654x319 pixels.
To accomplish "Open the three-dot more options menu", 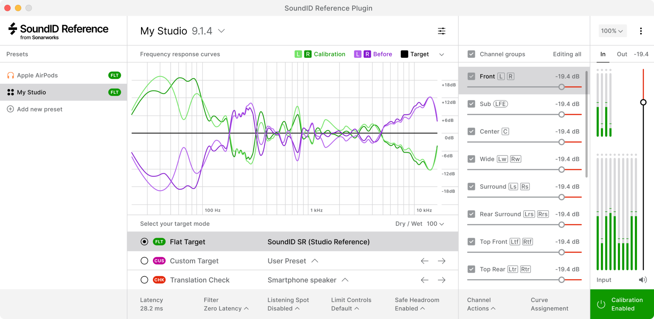I will point(641,31).
